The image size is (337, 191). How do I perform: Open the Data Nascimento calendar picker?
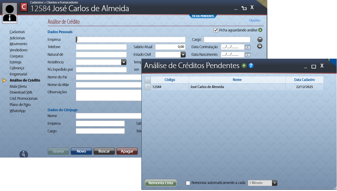[248, 54]
